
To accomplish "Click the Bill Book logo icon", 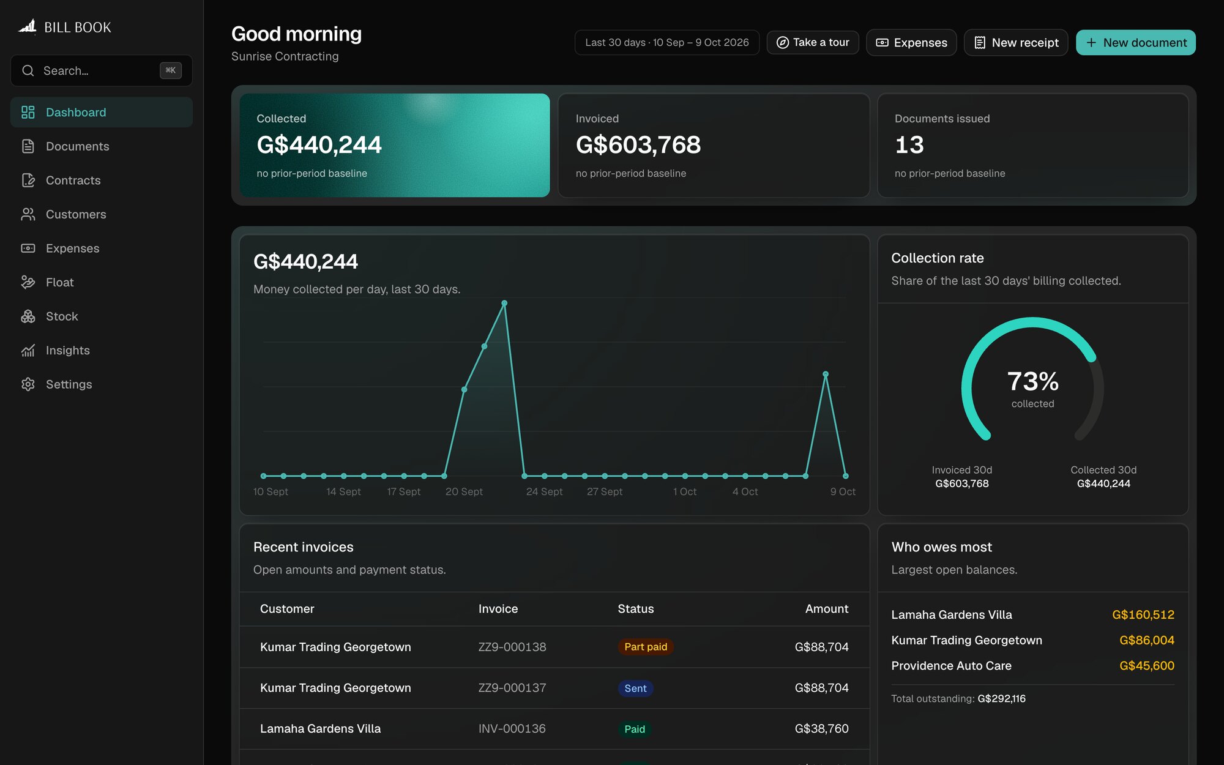I will (28, 26).
